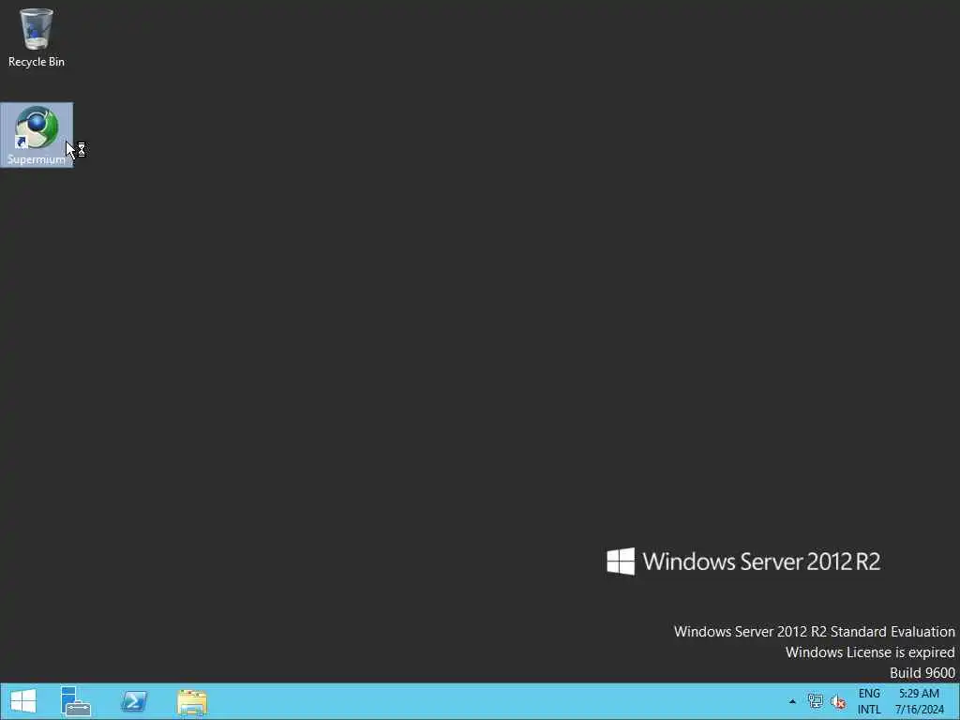
Task: Open the clock showing 5:29 AM
Action: 919,701
